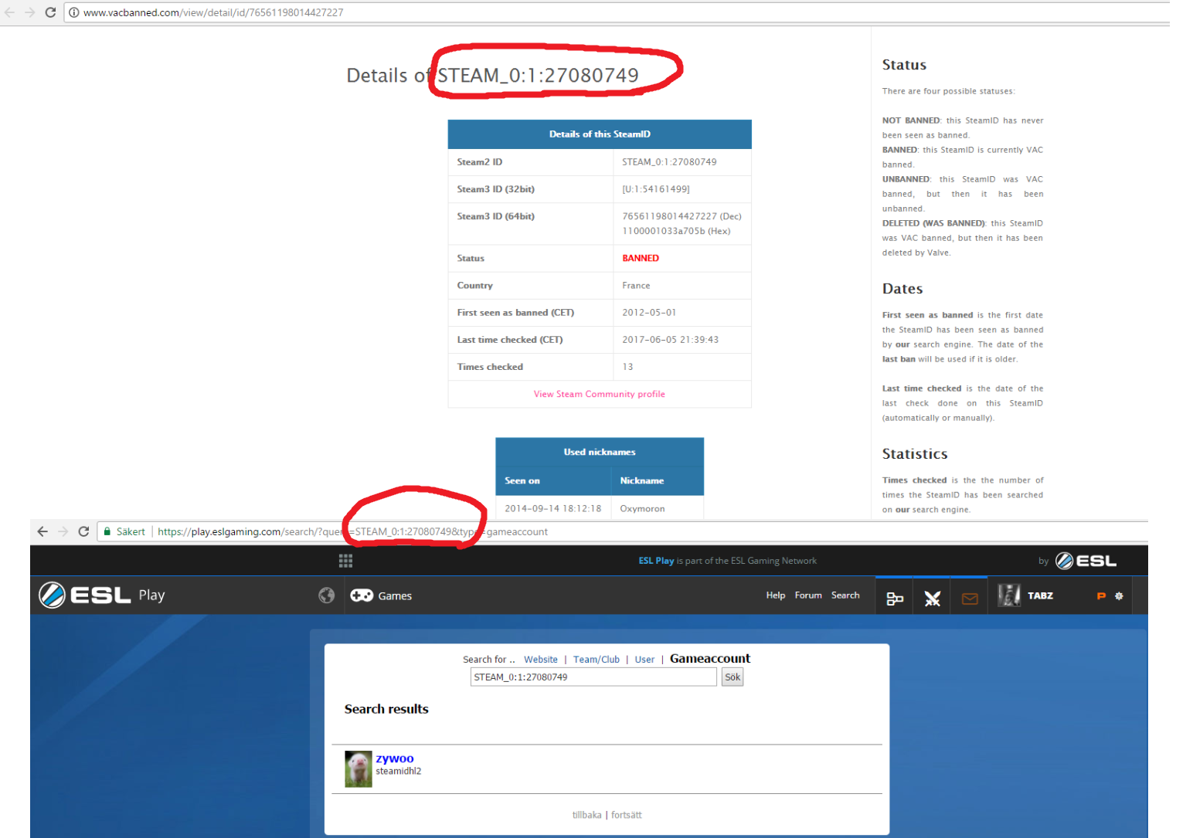1193x838 pixels.
Task: Open the tournament bracket icon
Action: pyautogui.click(x=895, y=598)
